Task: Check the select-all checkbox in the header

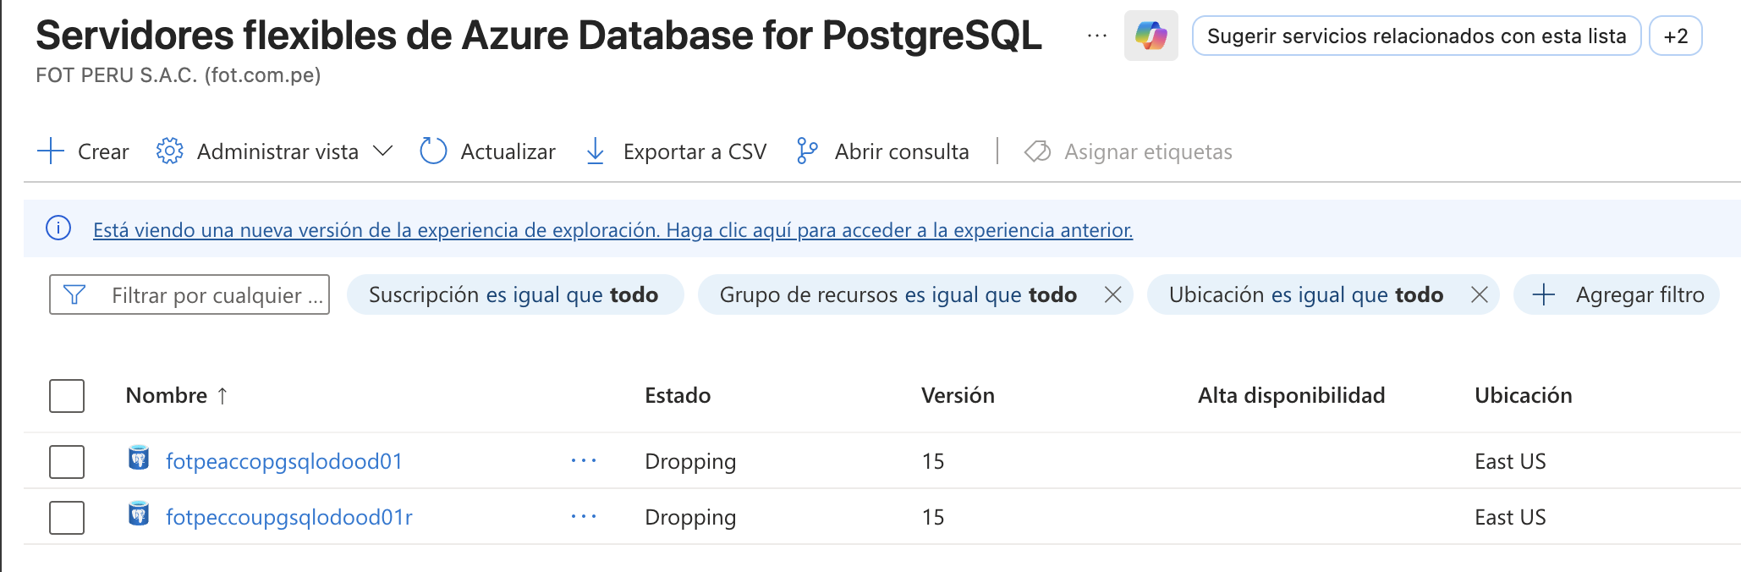Action: point(67,396)
